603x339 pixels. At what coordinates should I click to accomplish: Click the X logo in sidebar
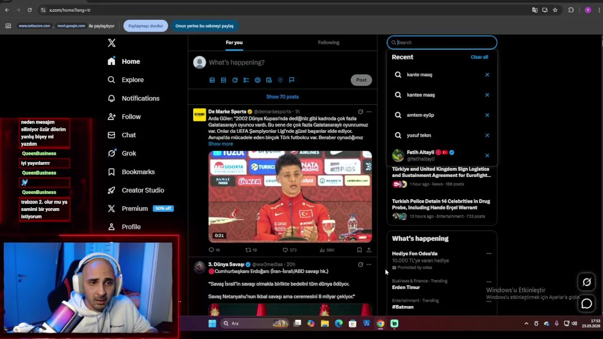point(112,43)
